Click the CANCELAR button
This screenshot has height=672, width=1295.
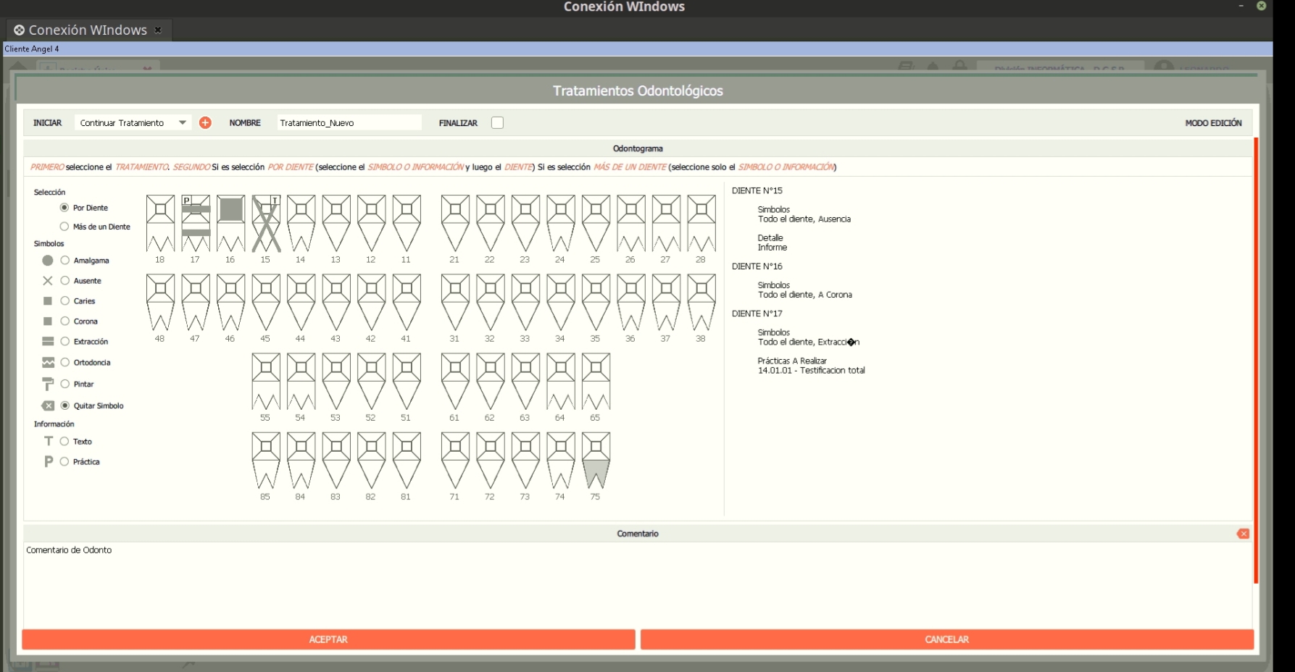[x=946, y=639]
